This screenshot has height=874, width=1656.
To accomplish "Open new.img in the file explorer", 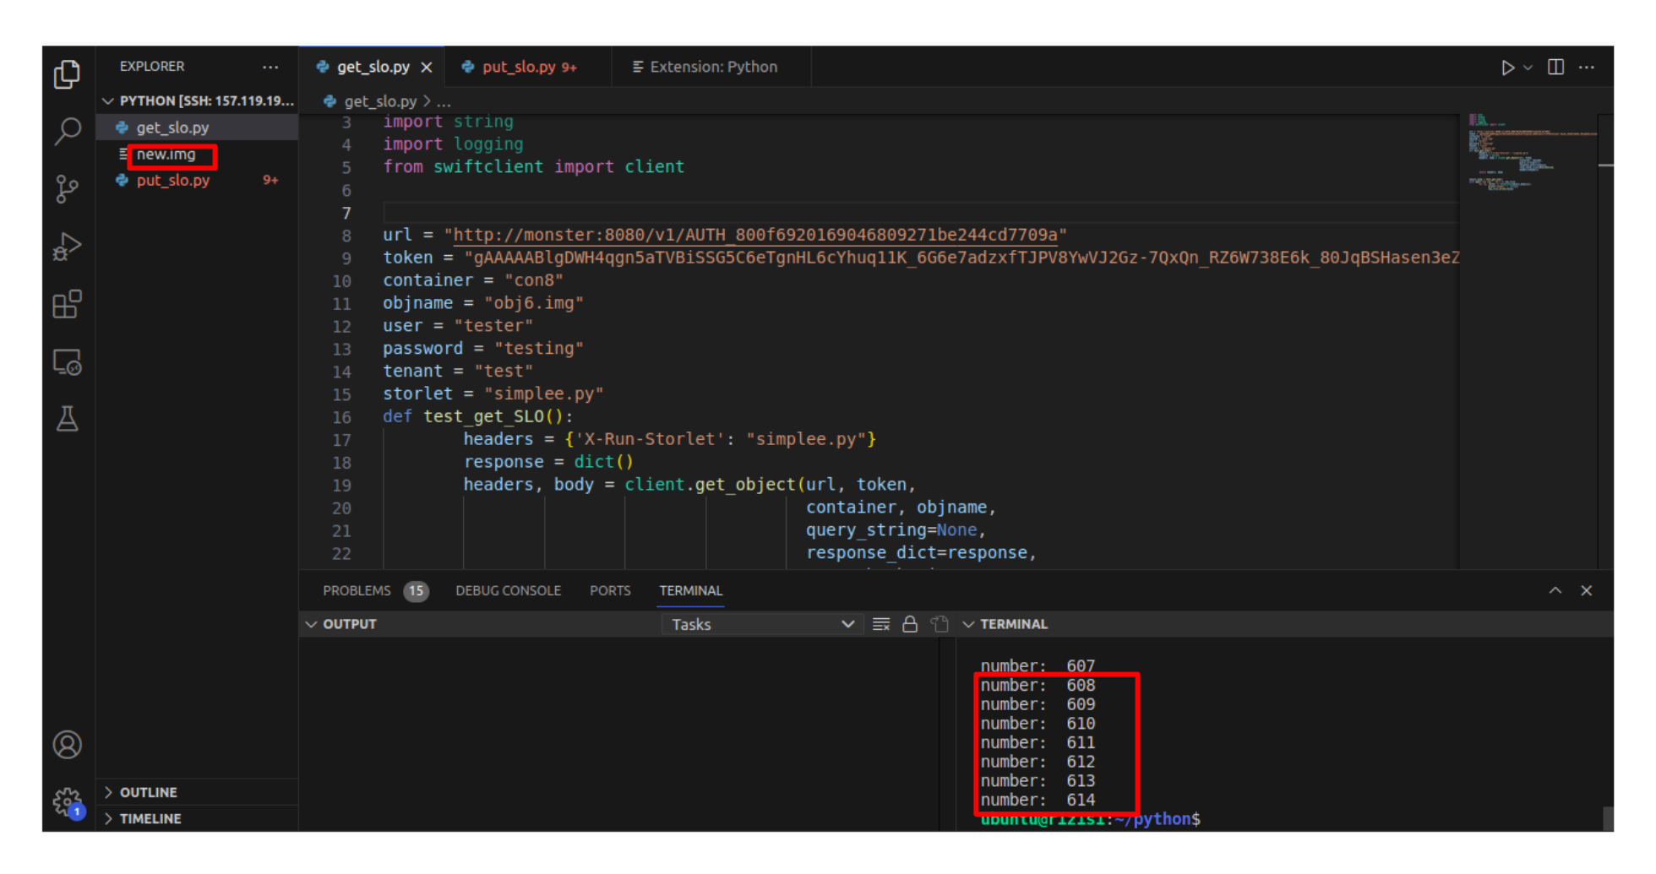I will tap(166, 155).
